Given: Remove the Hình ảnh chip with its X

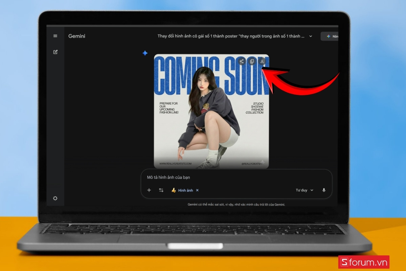Looking at the screenshot, I should pos(197,190).
